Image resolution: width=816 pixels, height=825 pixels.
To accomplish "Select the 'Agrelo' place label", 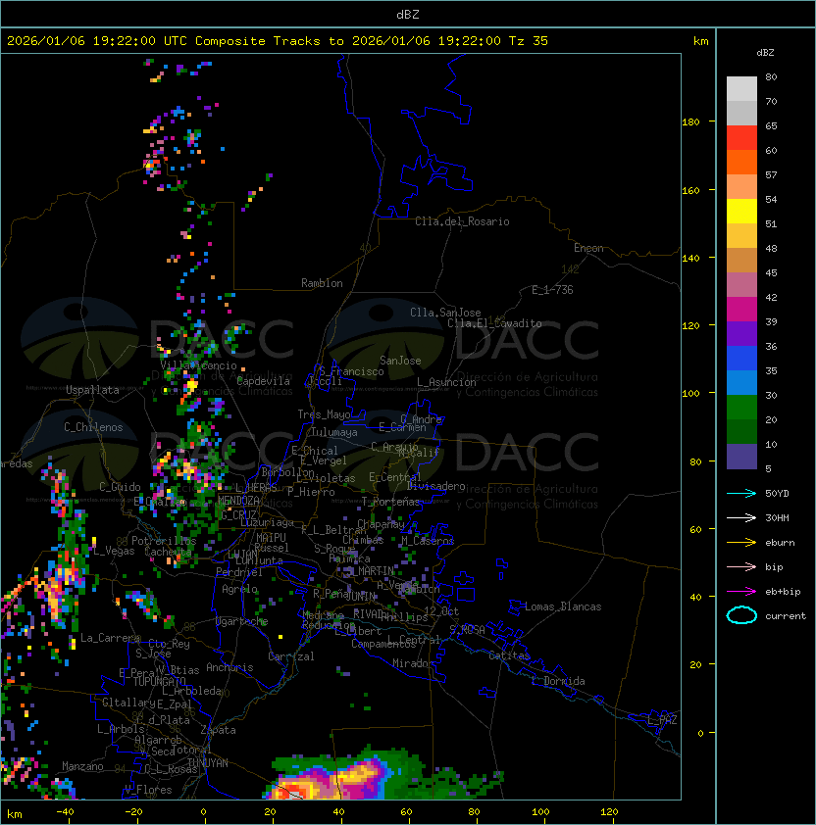I will click(x=239, y=589).
